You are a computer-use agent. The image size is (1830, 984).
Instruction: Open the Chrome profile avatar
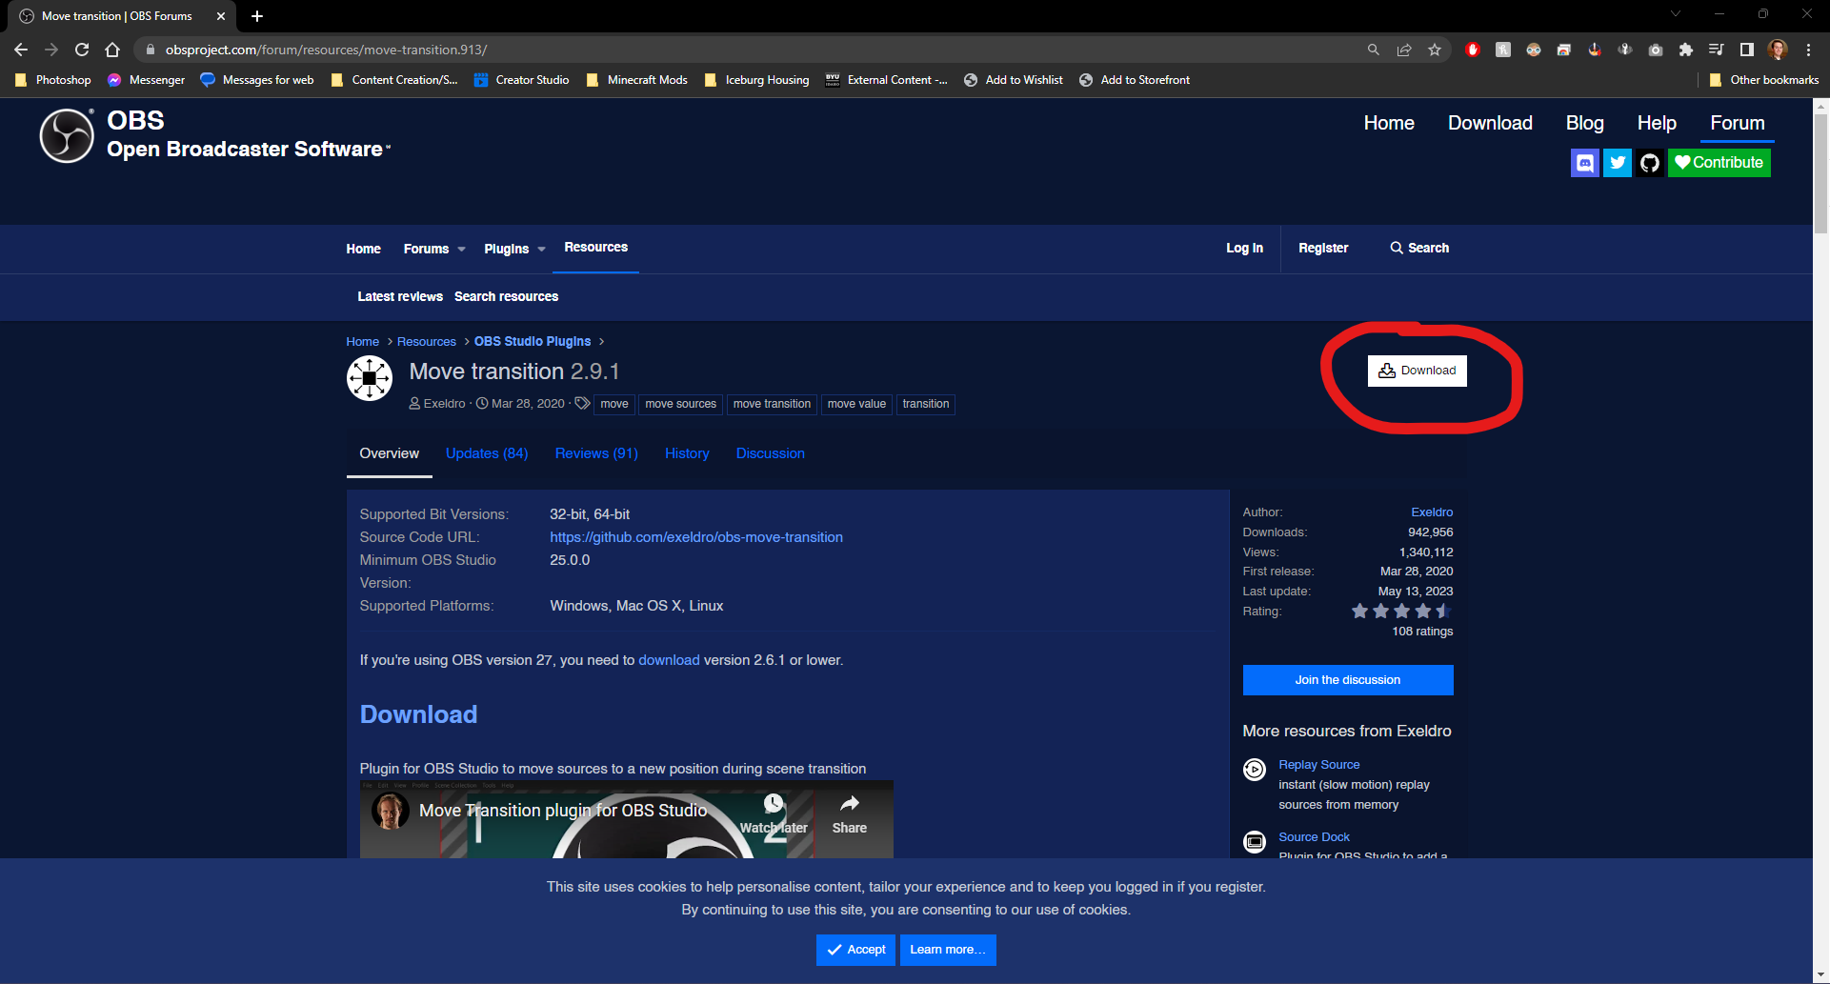(x=1778, y=50)
